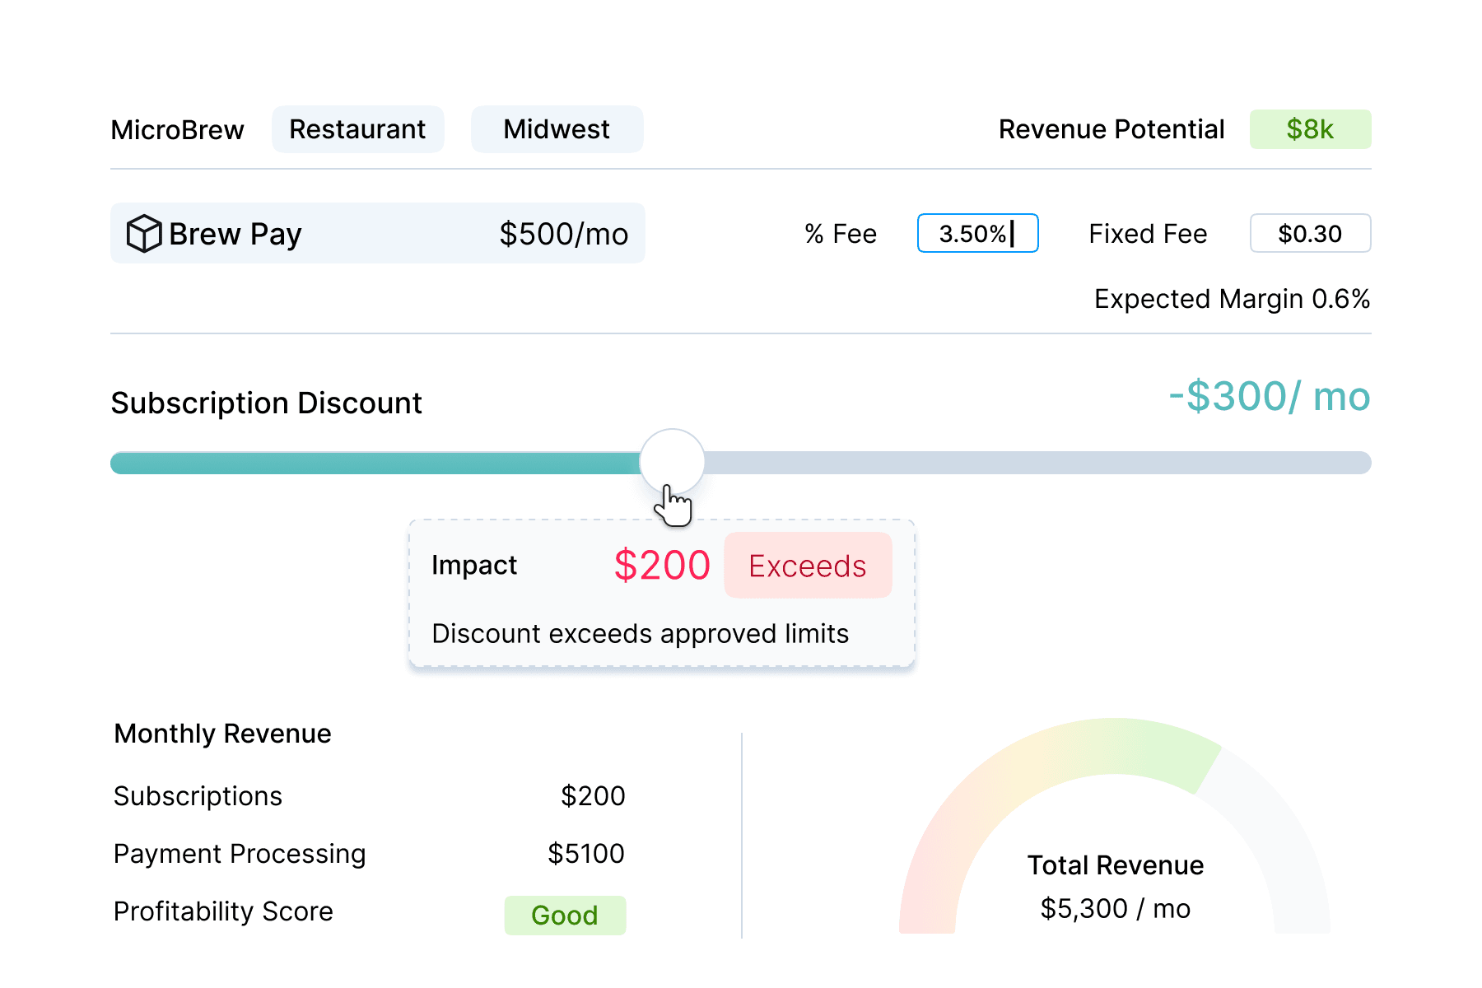Click the Subscriptions $200 amount

pyautogui.click(x=592, y=796)
